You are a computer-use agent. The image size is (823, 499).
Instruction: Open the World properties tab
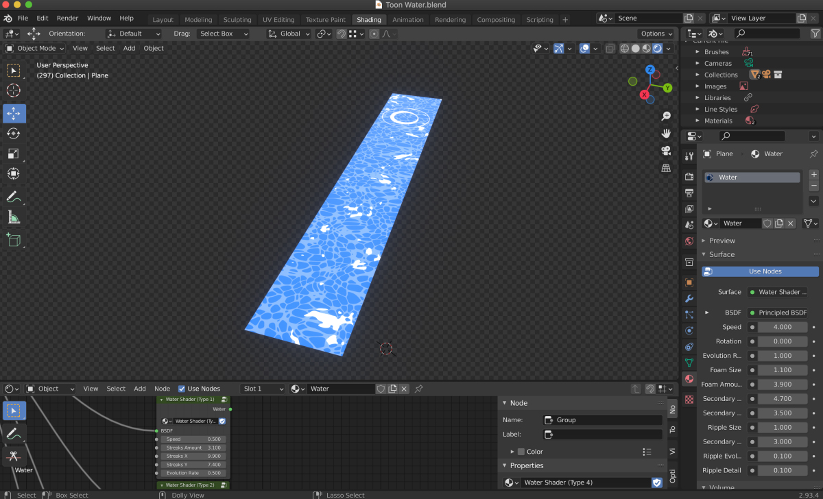689,241
